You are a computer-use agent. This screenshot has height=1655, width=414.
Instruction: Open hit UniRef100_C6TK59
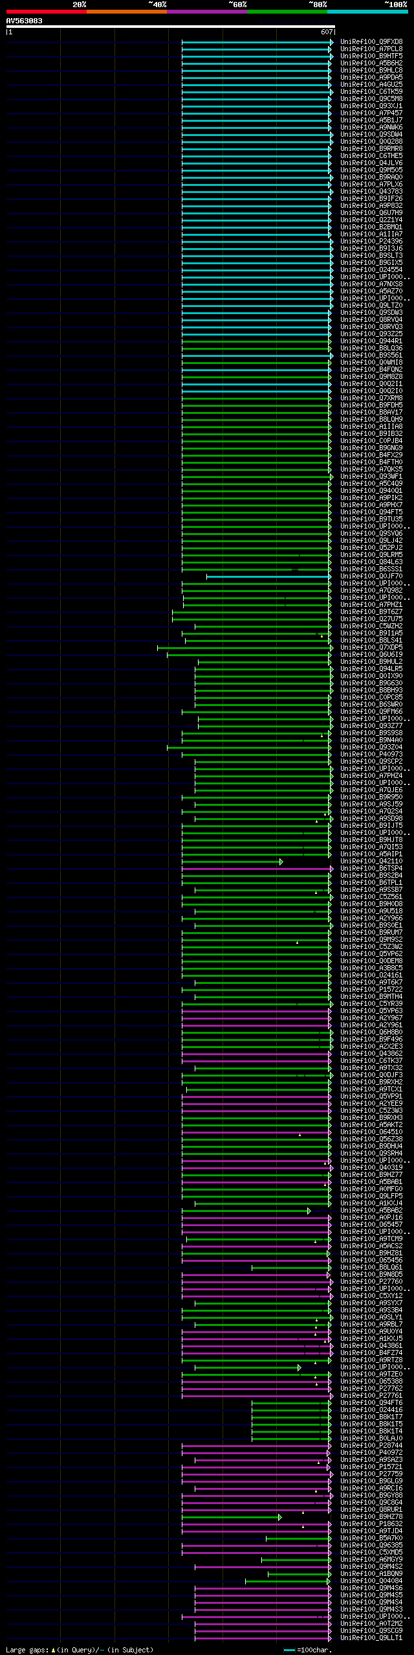tap(371, 92)
